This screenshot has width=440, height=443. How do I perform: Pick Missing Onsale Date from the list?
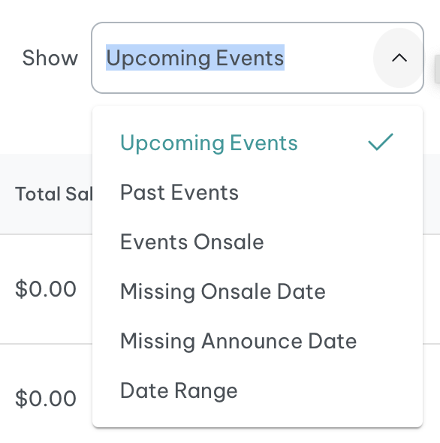[x=258, y=291]
